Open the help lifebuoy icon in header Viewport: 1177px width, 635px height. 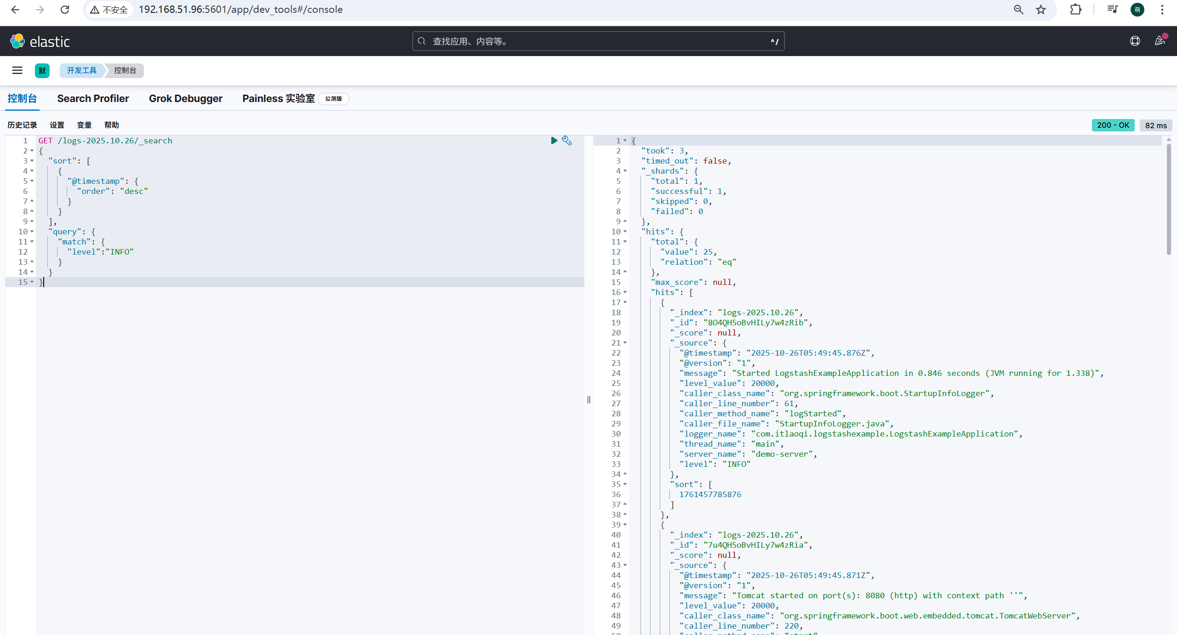[1135, 41]
